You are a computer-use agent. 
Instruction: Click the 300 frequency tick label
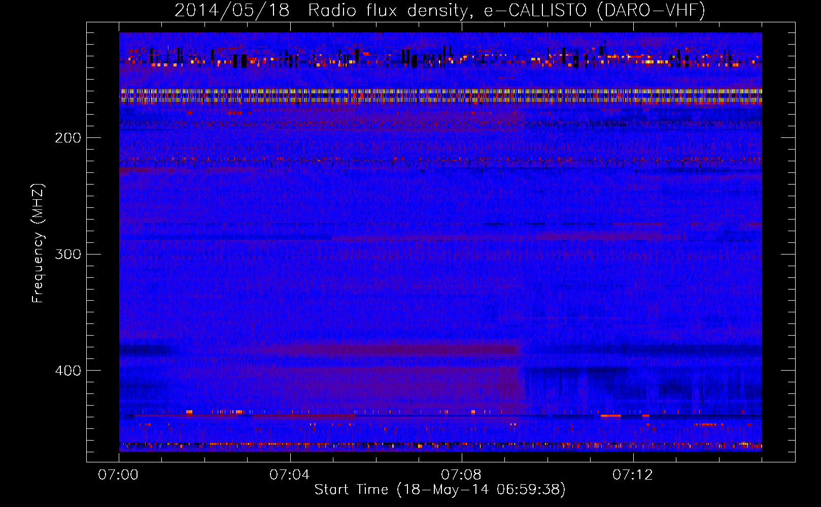[68, 254]
